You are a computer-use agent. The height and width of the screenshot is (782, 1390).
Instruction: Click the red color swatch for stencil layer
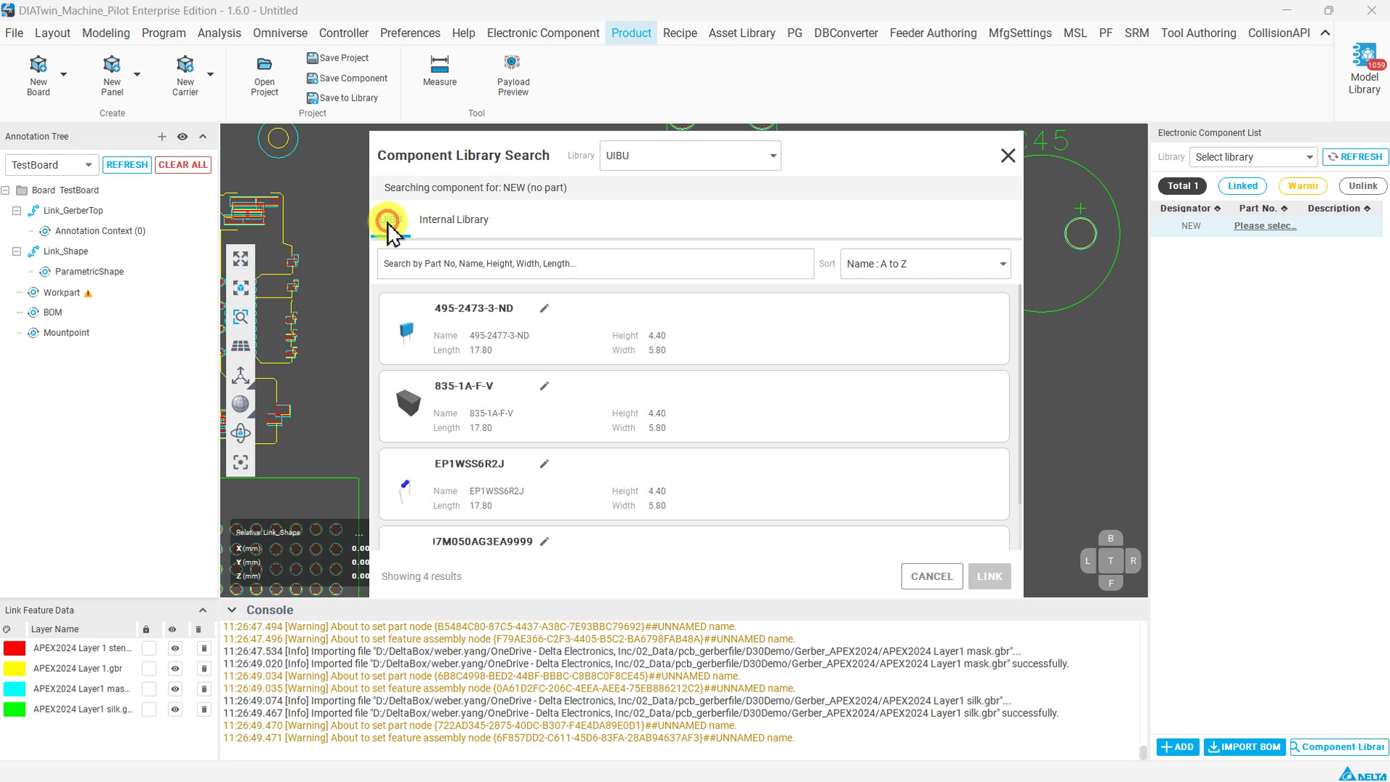(14, 648)
